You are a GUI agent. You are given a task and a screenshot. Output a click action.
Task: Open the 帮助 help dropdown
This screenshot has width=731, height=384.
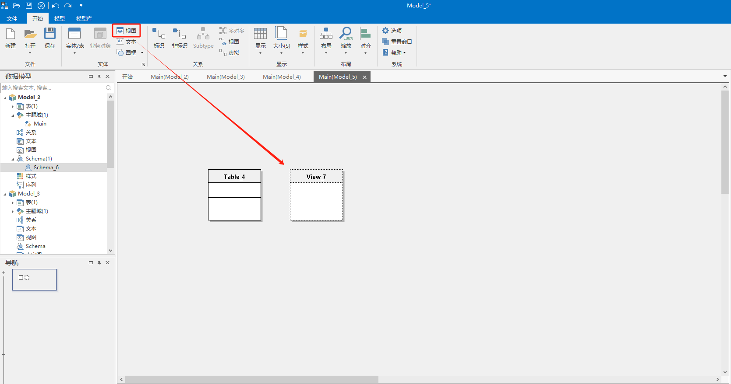click(394, 52)
